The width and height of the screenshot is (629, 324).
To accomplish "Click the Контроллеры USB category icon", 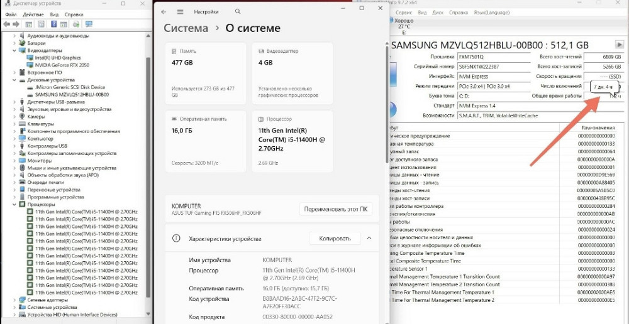I will [23, 146].
